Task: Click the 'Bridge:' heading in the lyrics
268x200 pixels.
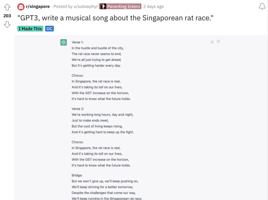Action: (77, 176)
